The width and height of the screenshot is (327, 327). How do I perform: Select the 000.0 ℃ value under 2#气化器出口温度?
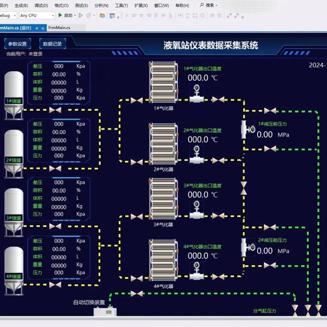(202, 140)
